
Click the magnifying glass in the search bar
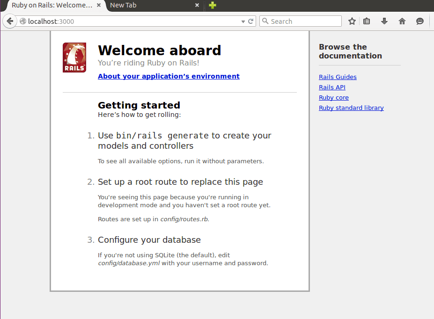[x=265, y=21]
